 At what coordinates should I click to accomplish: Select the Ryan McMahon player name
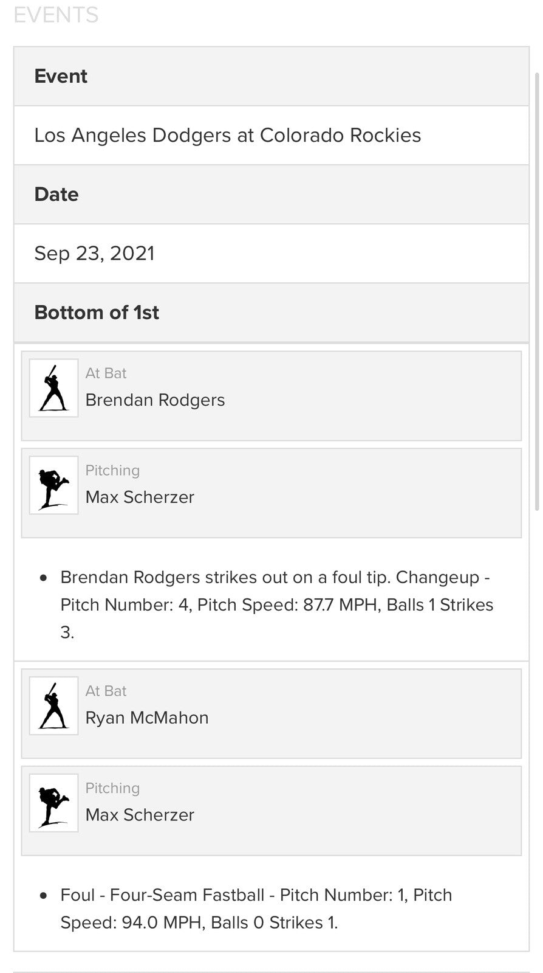(147, 718)
